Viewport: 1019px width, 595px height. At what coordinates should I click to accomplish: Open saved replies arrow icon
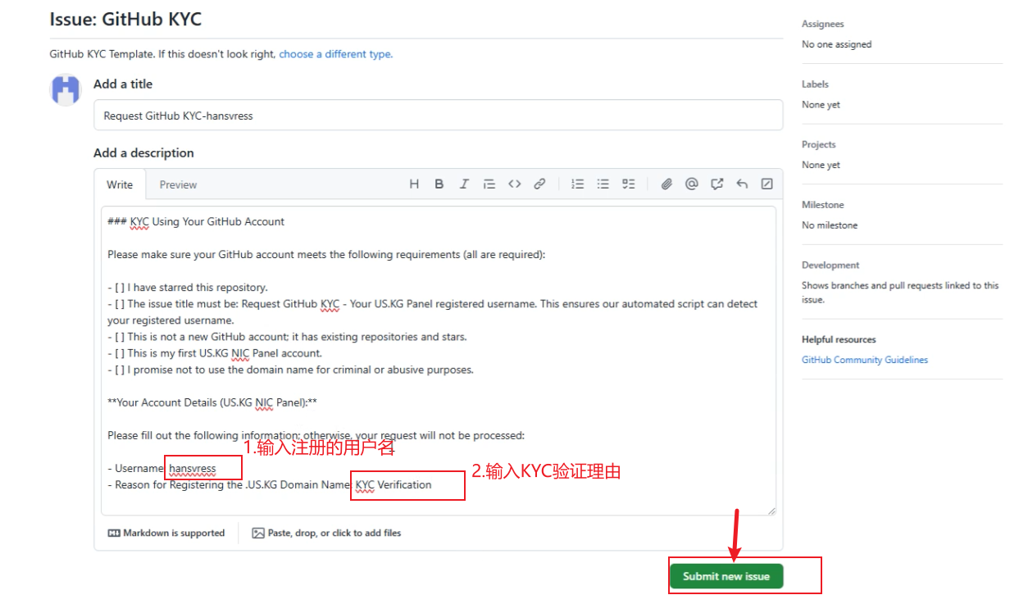click(x=742, y=184)
